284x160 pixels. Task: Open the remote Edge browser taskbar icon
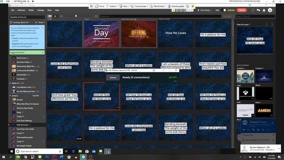coord(73,151)
